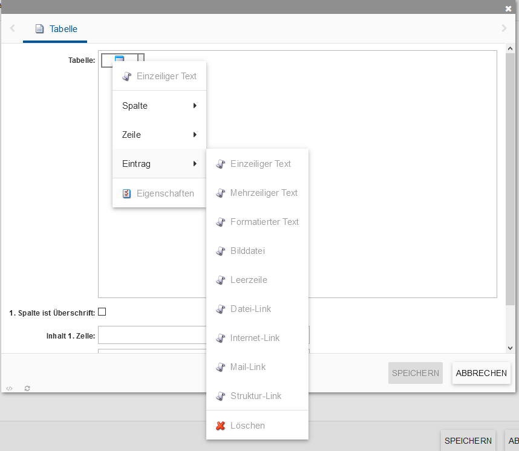Viewport: 519px width, 451px height.
Task: Click the 'Inhalt 1. Zelle' input field
Action: click(x=151, y=335)
